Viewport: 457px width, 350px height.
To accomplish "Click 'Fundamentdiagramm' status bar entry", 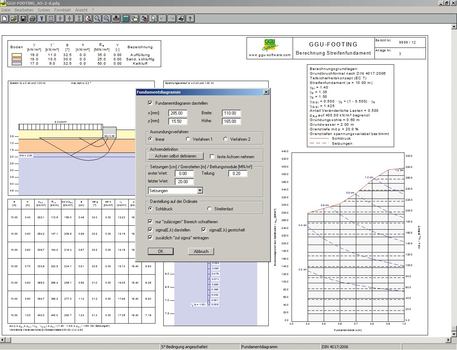I will coord(259,347).
